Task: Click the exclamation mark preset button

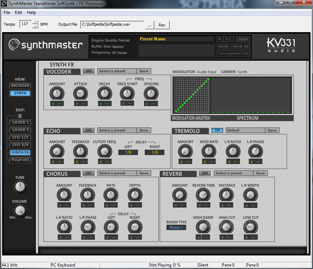Action: point(233,39)
